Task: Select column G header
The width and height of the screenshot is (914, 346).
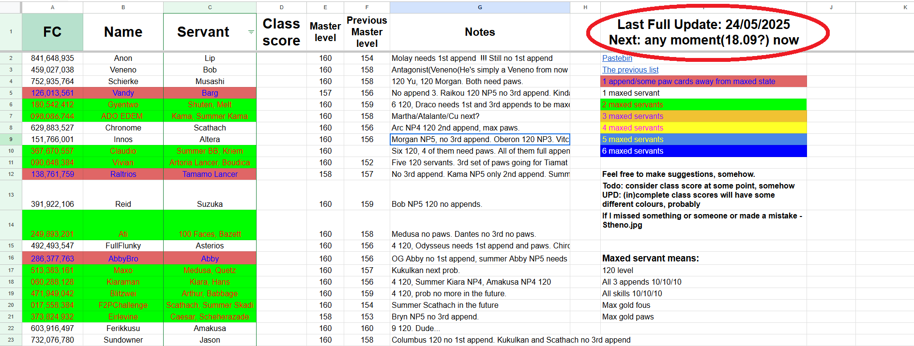Action: (x=480, y=7)
